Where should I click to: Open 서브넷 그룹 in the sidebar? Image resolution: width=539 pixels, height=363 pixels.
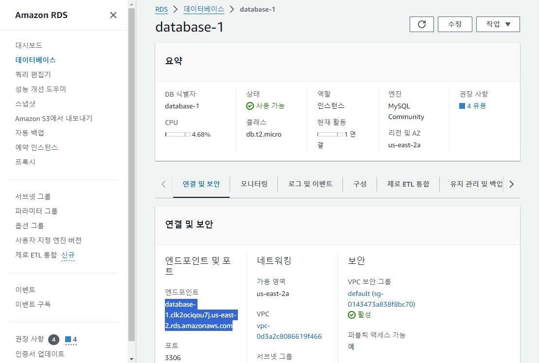tap(33, 196)
